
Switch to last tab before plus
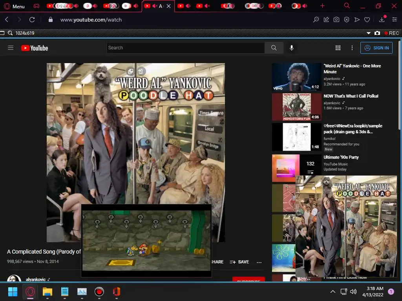(x=299, y=6)
